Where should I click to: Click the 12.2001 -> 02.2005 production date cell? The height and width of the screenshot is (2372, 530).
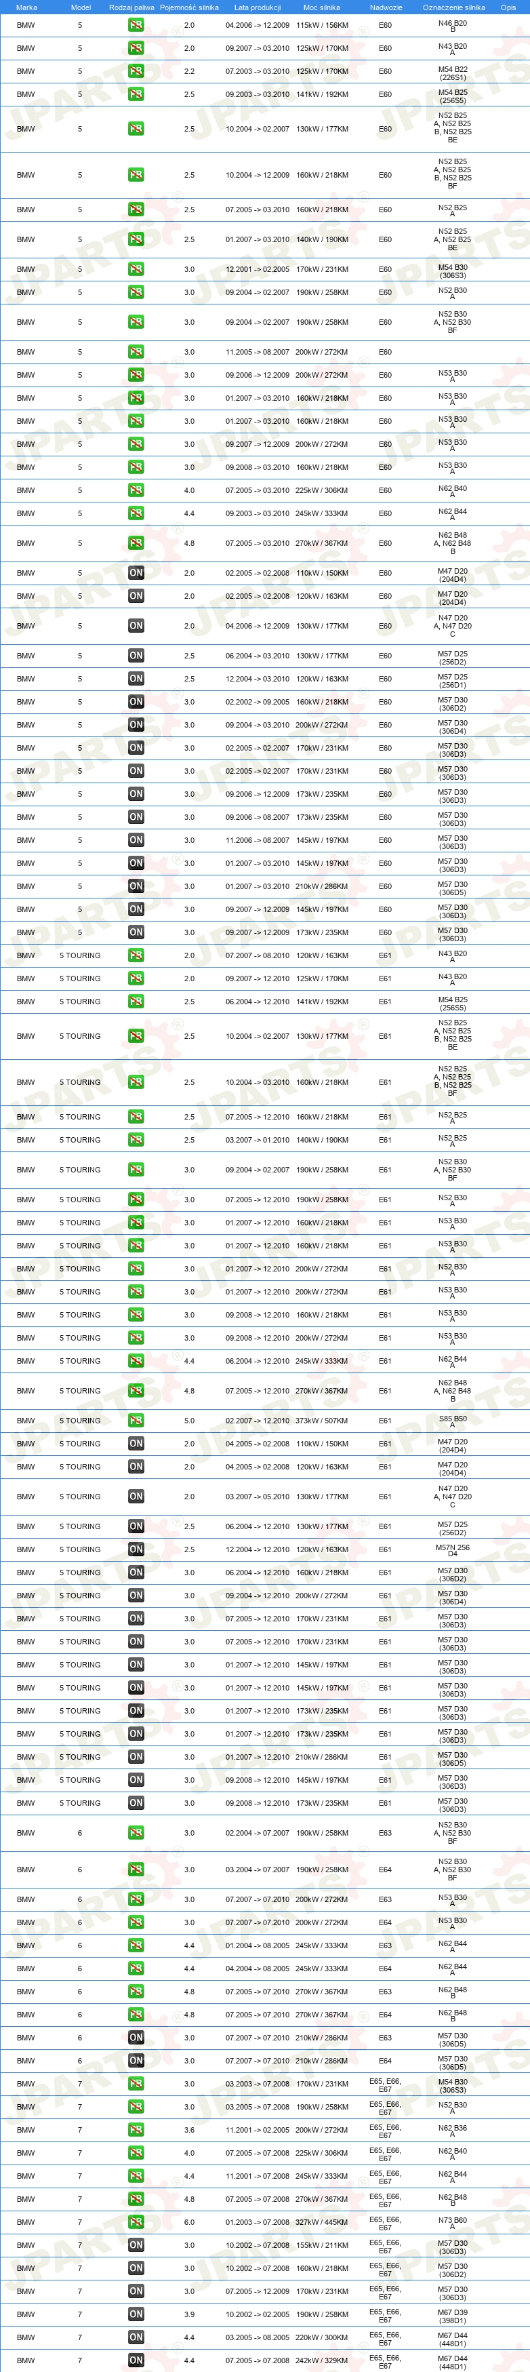tap(258, 269)
